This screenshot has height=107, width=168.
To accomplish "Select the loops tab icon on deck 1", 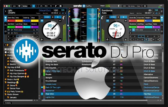I will 5,31.
